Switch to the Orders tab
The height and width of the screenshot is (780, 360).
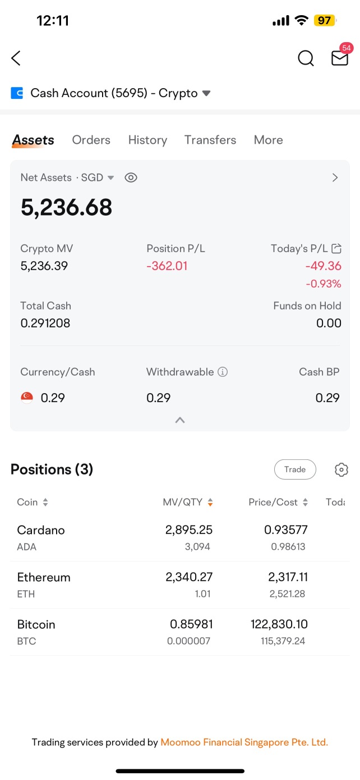(x=91, y=140)
